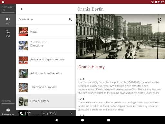165x124 pixels.
Task: Tap the ORANIA.BERLIN sidebar header
Action: (8, 9)
